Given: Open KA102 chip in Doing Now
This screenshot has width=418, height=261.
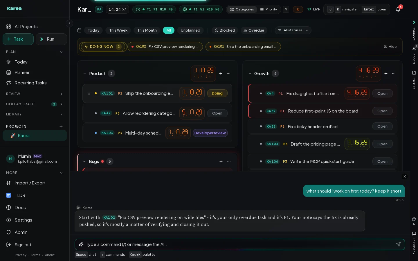Looking at the screenshot, I should pyautogui.click(x=165, y=47).
